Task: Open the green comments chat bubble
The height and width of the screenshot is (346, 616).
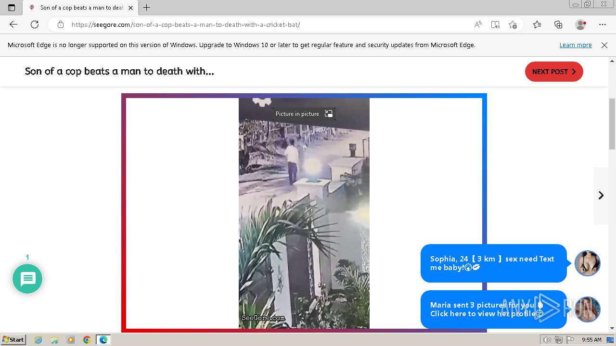Action: [27, 279]
